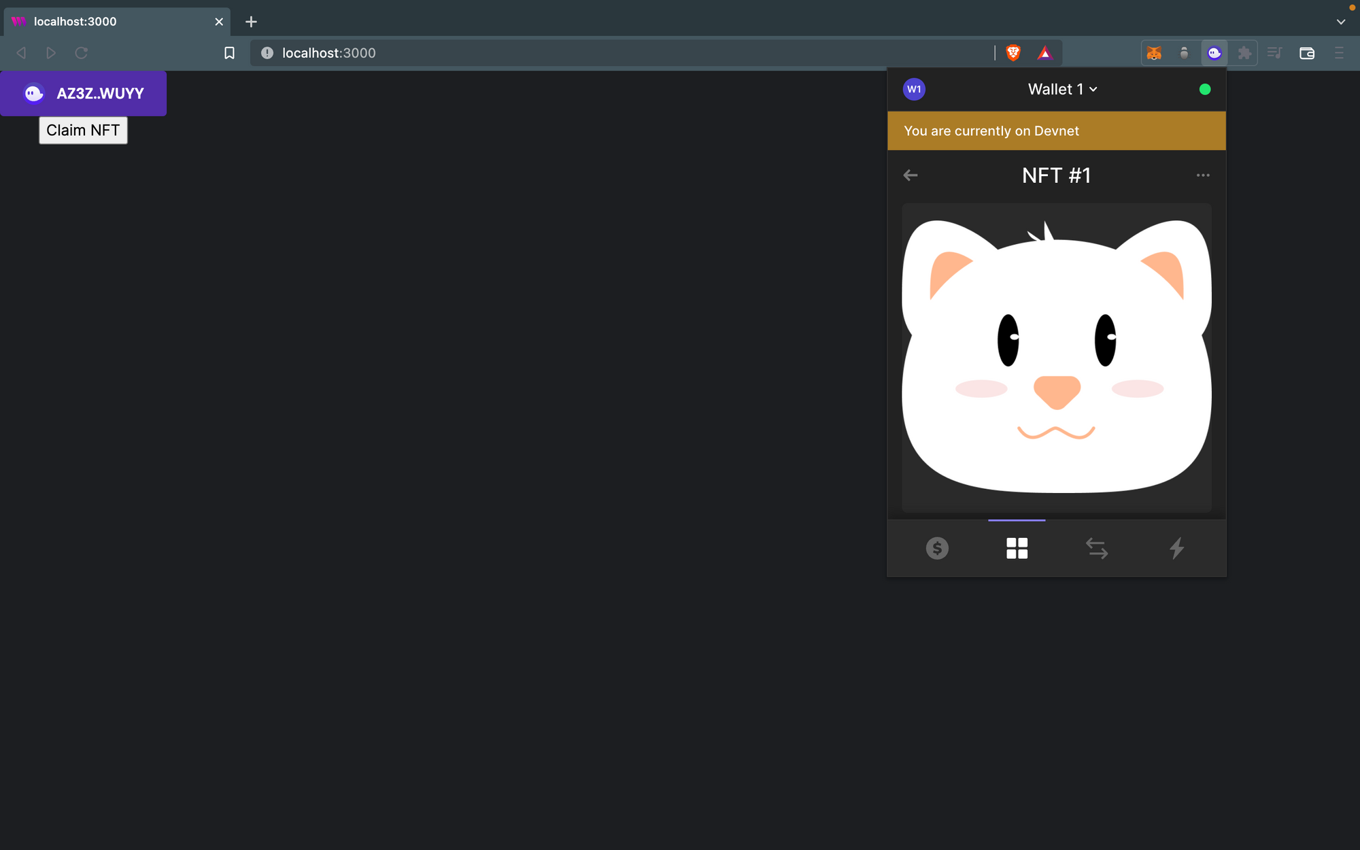The height and width of the screenshot is (850, 1360).
Task: Open the lightning activity tab
Action: [1176, 548]
